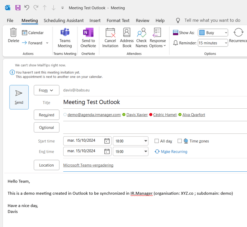
Task: Open the Reminder 15 minutes dropdown
Action: 213,43
